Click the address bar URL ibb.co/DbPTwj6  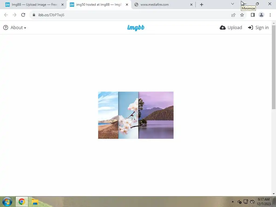click(x=51, y=15)
